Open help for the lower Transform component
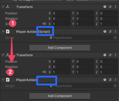Image resolution: width=119 pixels, height=101 pixels. (x=105, y=55)
